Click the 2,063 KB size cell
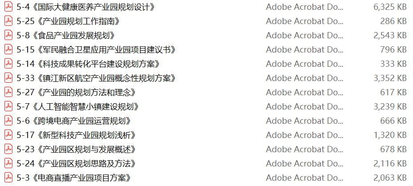The image size is (413, 186). click(x=390, y=178)
